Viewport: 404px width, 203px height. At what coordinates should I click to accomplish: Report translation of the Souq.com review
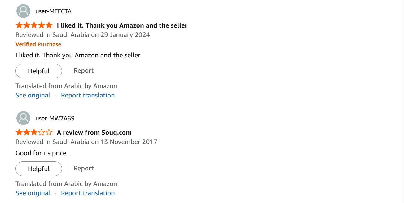88,193
